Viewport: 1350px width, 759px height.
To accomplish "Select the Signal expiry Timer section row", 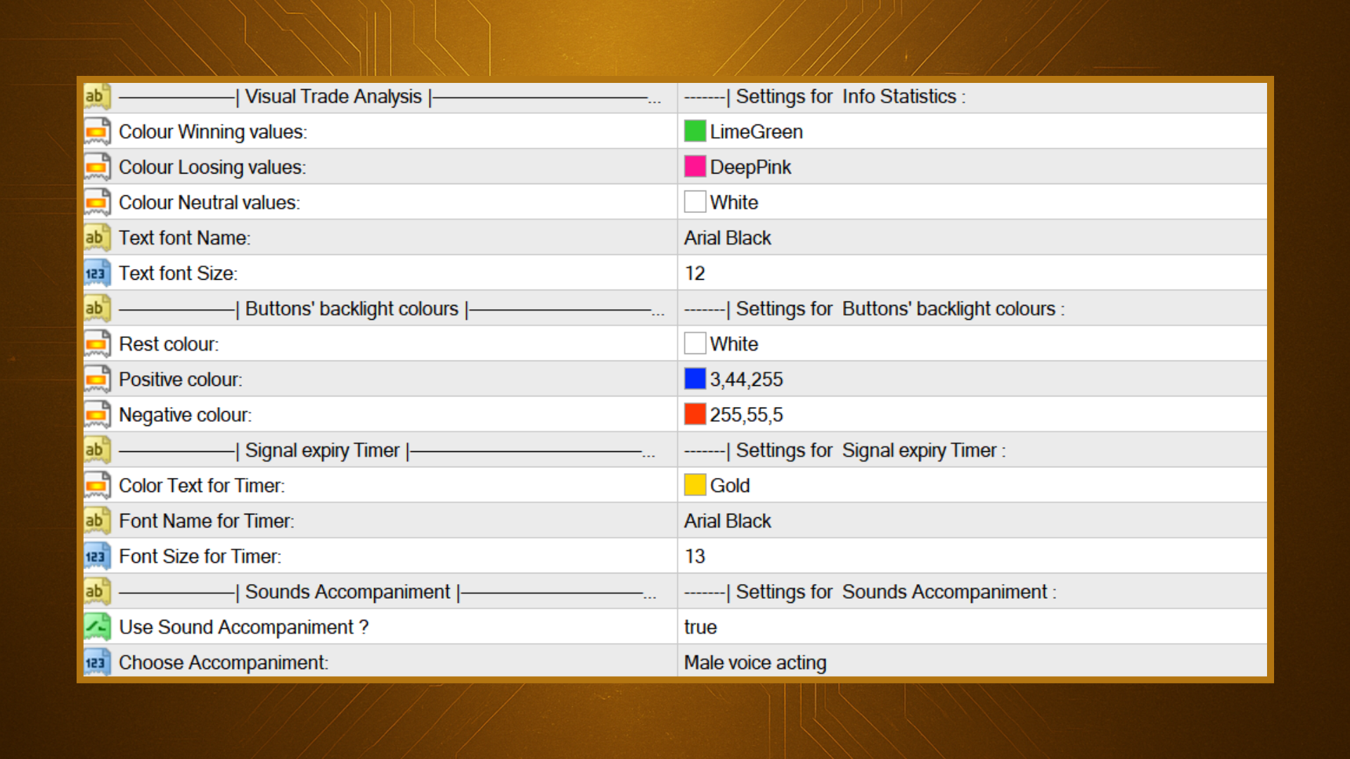I will pos(322,450).
